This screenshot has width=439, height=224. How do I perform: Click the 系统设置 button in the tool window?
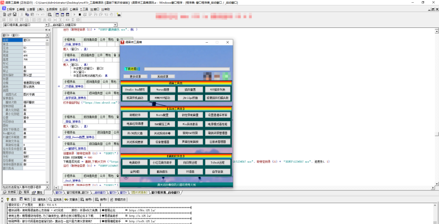coord(163,77)
